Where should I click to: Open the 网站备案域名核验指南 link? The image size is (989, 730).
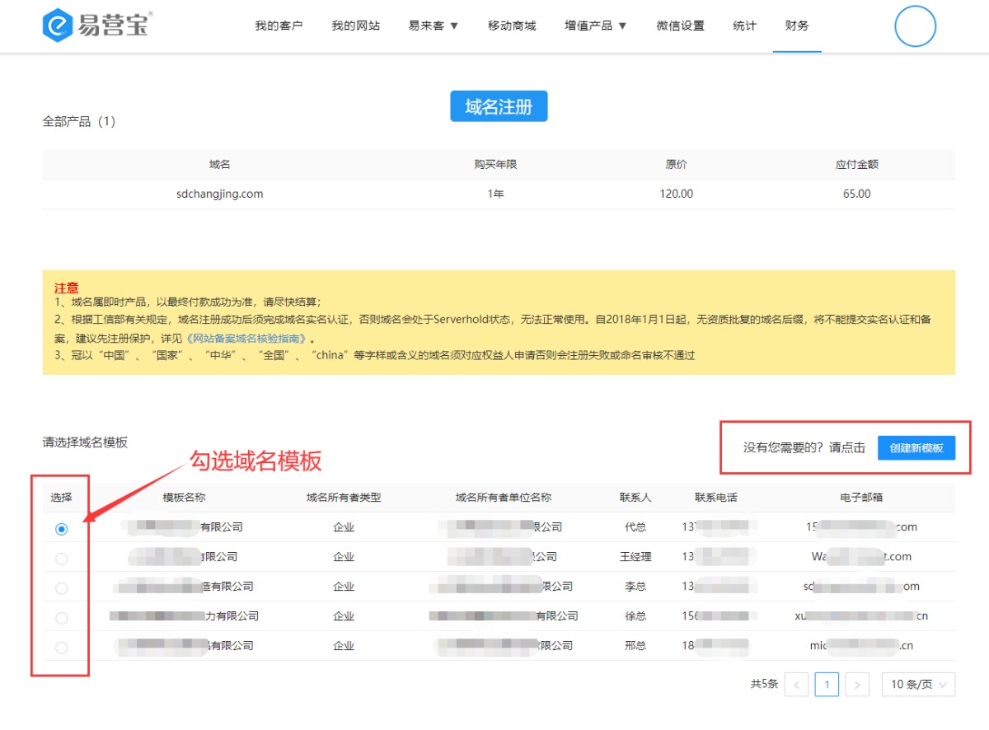[247, 339]
